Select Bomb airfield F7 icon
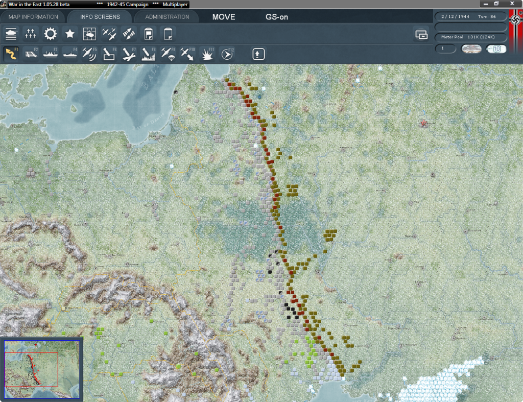Screen dimensions: 523x402 pyautogui.click(x=129, y=54)
